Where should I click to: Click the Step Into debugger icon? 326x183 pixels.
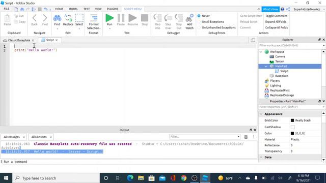pyautogui.click(x=157, y=18)
